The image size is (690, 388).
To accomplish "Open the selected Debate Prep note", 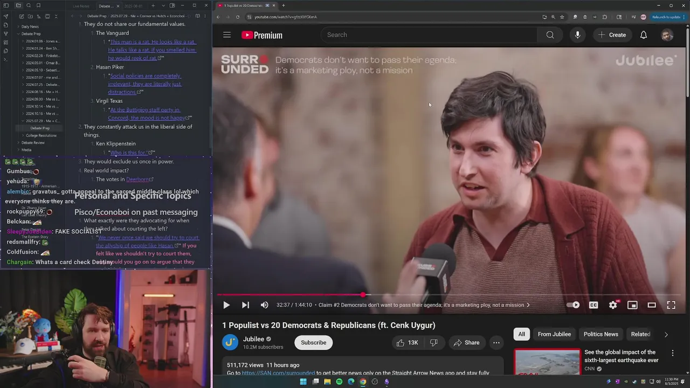I will click(40, 128).
